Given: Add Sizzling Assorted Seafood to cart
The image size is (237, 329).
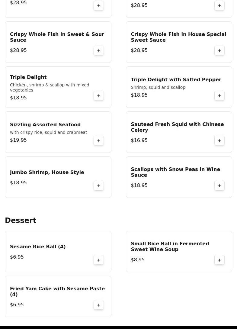Looking at the screenshot, I should tap(99, 140).
